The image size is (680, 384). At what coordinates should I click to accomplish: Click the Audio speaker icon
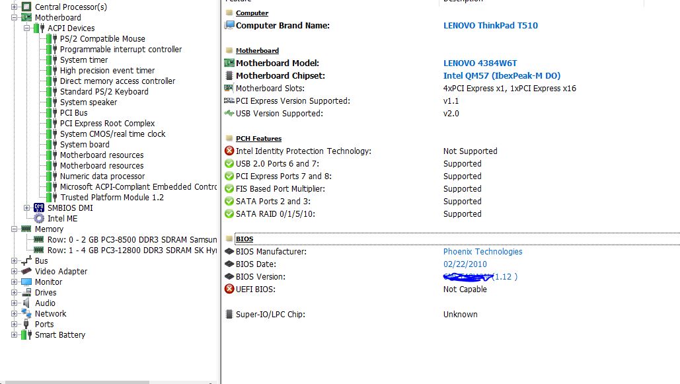pos(26,303)
